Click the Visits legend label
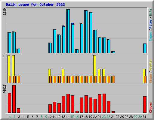This screenshot has height=120, width=154. pos(151,65)
